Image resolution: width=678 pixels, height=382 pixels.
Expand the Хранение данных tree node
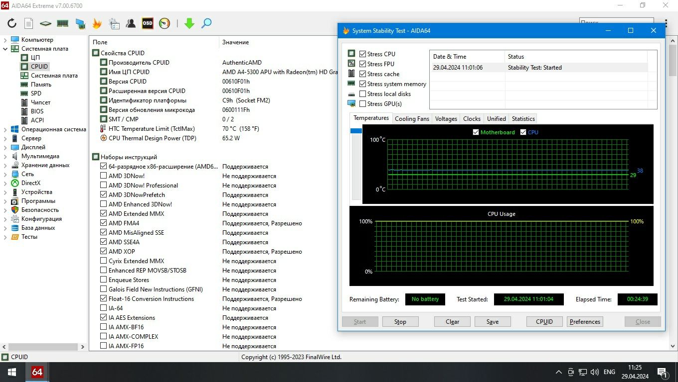[5, 165]
